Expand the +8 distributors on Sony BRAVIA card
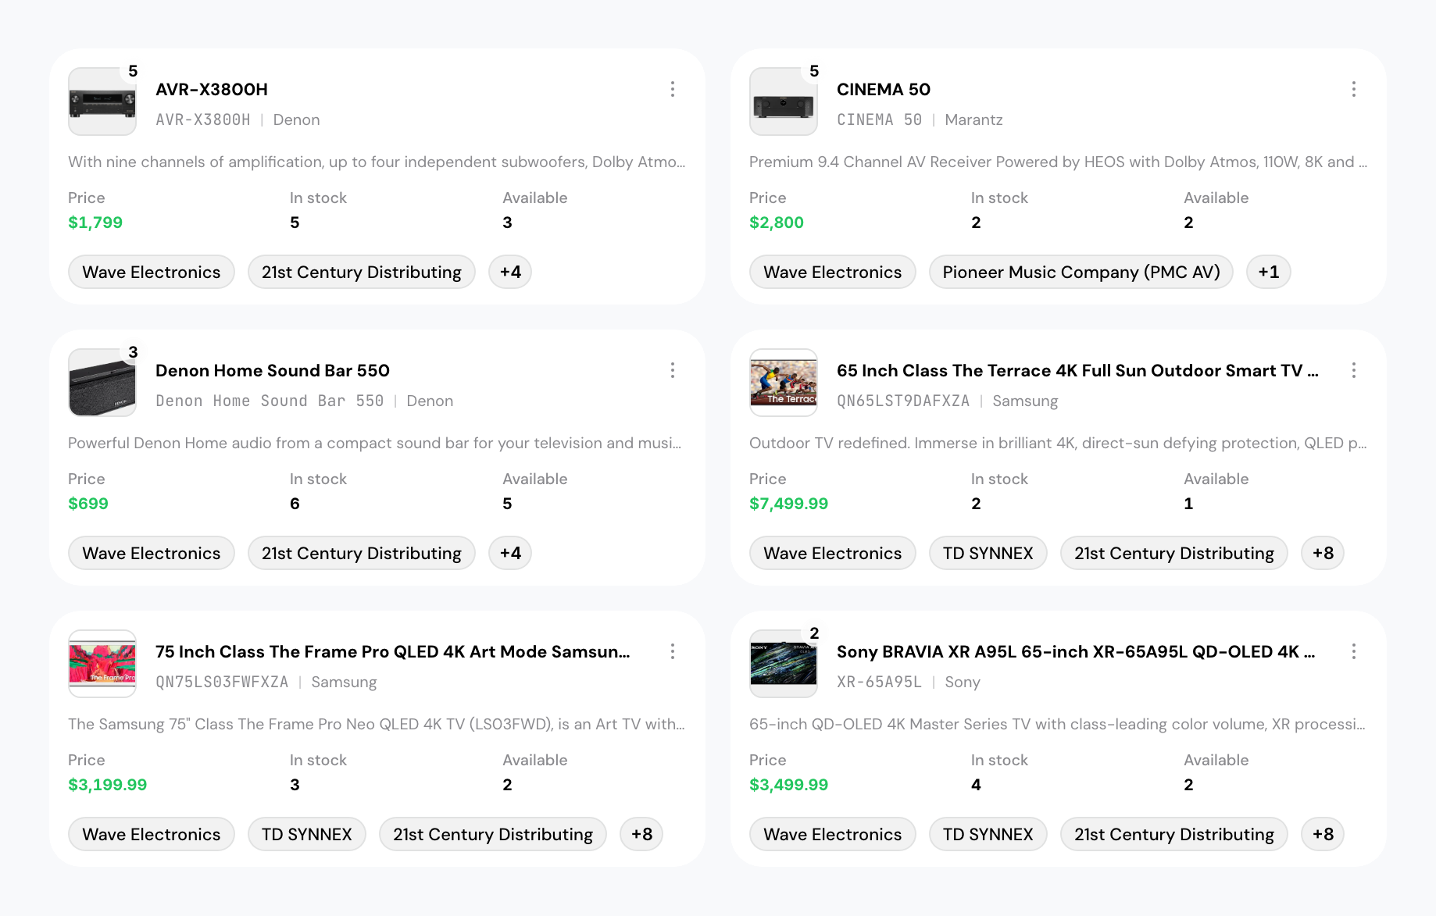Viewport: 1436px width, 916px height. pyautogui.click(x=1323, y=834)
